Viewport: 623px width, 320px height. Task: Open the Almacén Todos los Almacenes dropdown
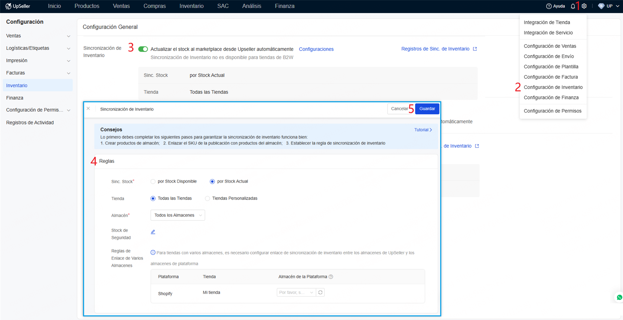point(178,215)
